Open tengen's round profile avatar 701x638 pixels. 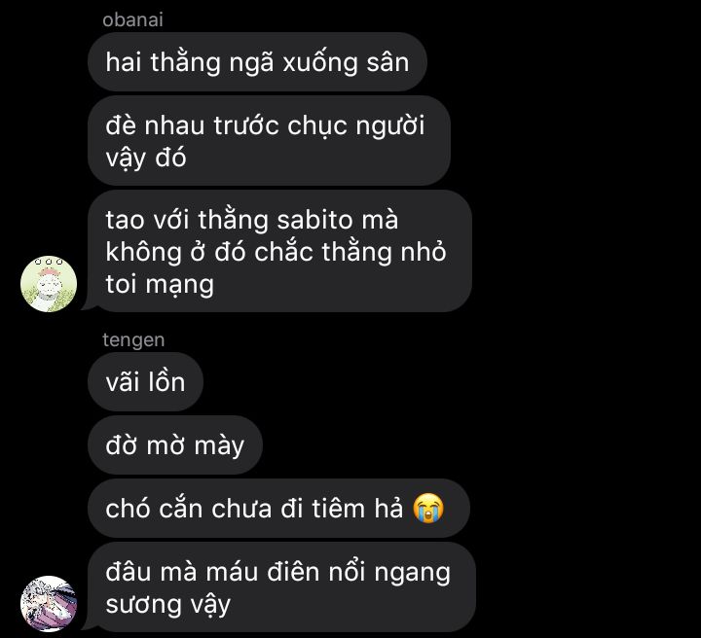(49, 604)
